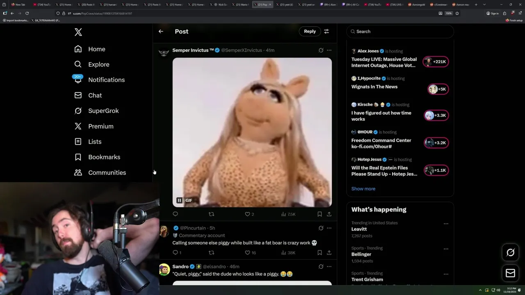The image size is (525, 295).
Task: Open more options for Bellinger trend
Action: point(446,249)
